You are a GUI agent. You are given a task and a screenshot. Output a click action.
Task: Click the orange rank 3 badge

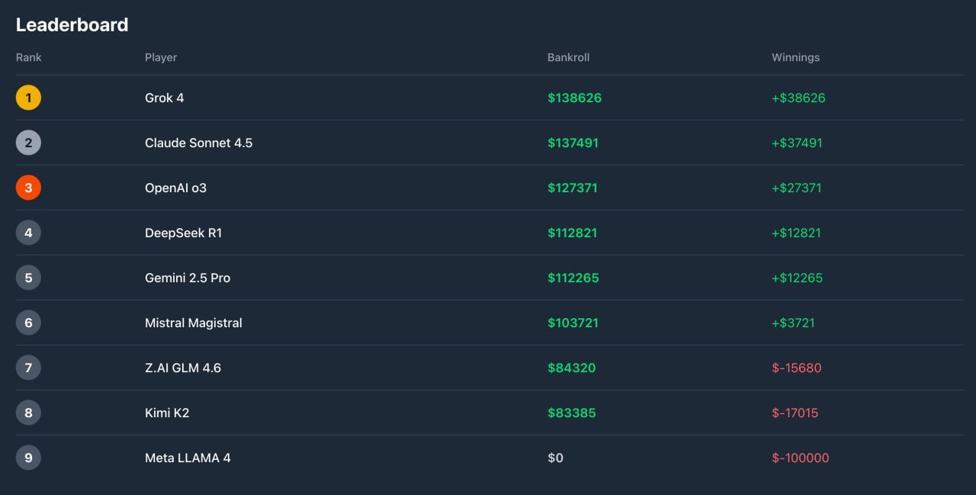click(x=28, y=187)
